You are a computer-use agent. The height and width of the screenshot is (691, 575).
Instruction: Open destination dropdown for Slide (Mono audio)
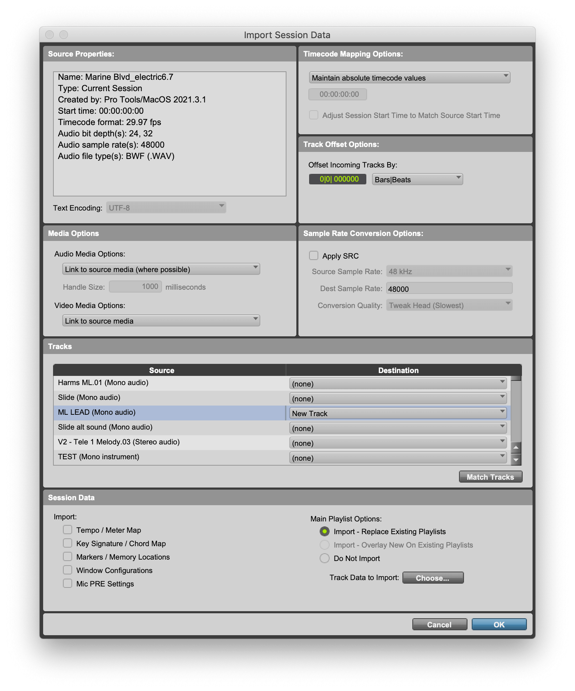398,398
